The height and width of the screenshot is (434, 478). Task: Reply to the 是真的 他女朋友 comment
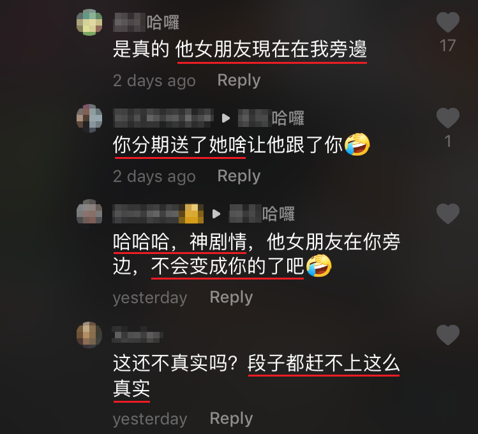click(239, 81)
